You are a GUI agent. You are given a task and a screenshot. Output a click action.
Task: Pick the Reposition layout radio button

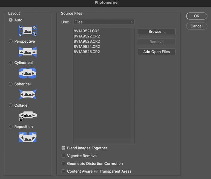(x=11, y=126)
